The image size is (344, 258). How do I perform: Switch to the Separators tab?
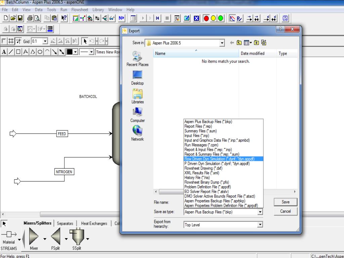point(65,223)
